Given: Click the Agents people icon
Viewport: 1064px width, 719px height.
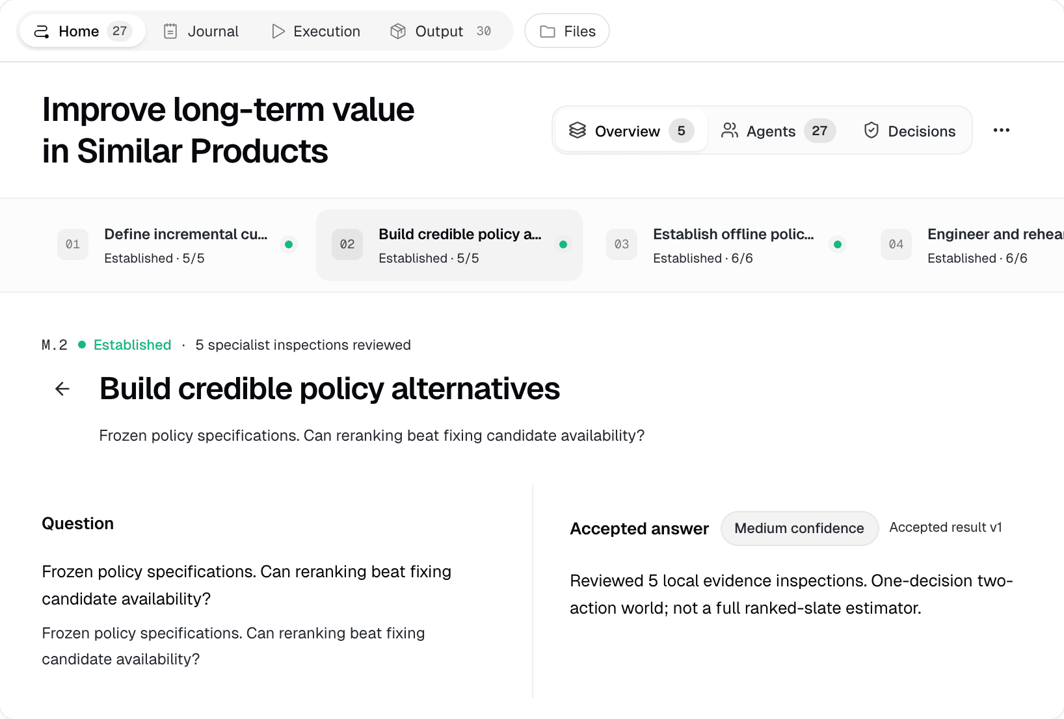Looking at the screenshot, I should (x=730, y=131).
